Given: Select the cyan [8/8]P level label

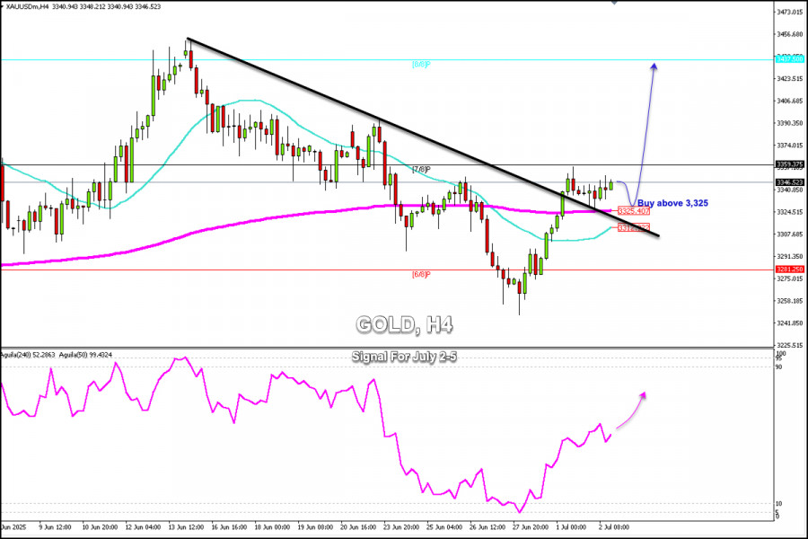Looking at the screenshot, I should point(421,65).
